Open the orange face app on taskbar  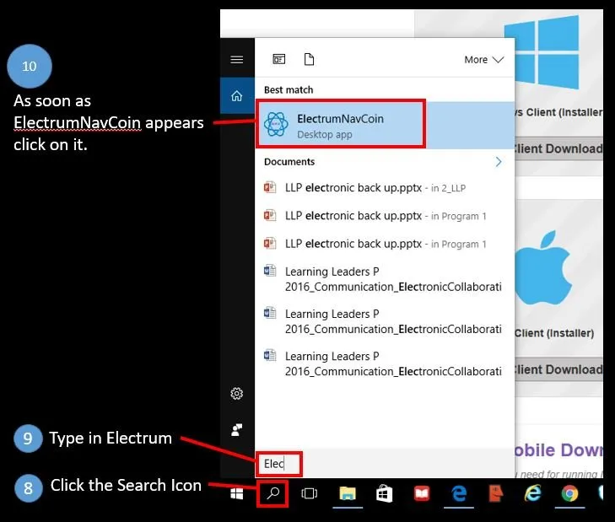point(496,493)
